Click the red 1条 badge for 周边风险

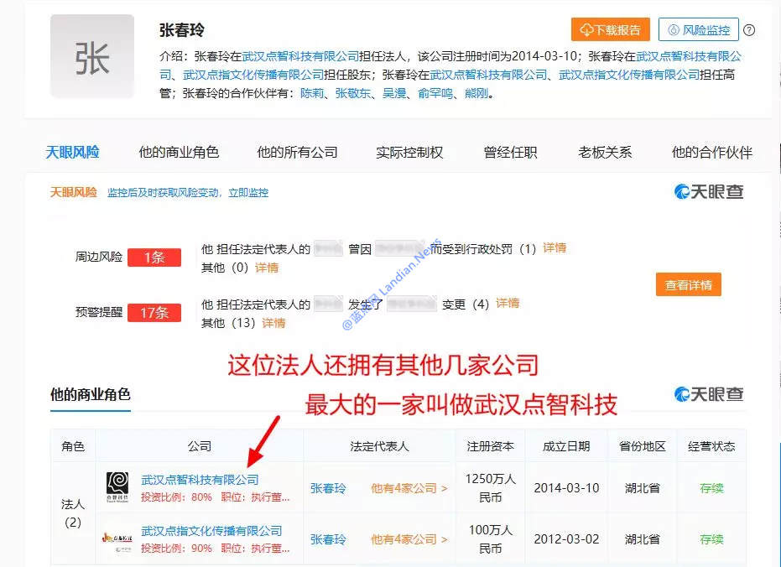pyautogui.click(x=154, y=257)
